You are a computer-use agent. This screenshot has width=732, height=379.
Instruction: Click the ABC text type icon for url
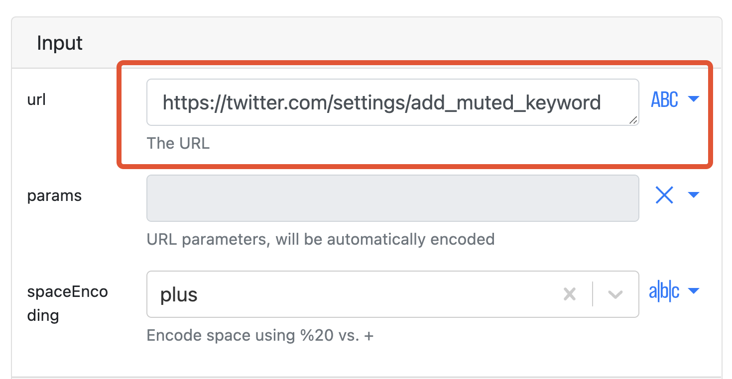pos(664,100)
